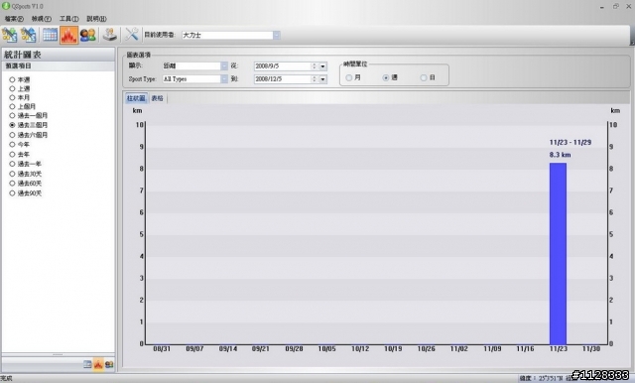
Task: Open the 檔案 menu
Action: coord(14,19)
